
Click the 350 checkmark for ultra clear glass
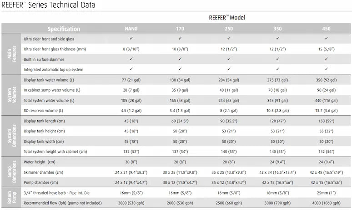(x=277, y=39)
